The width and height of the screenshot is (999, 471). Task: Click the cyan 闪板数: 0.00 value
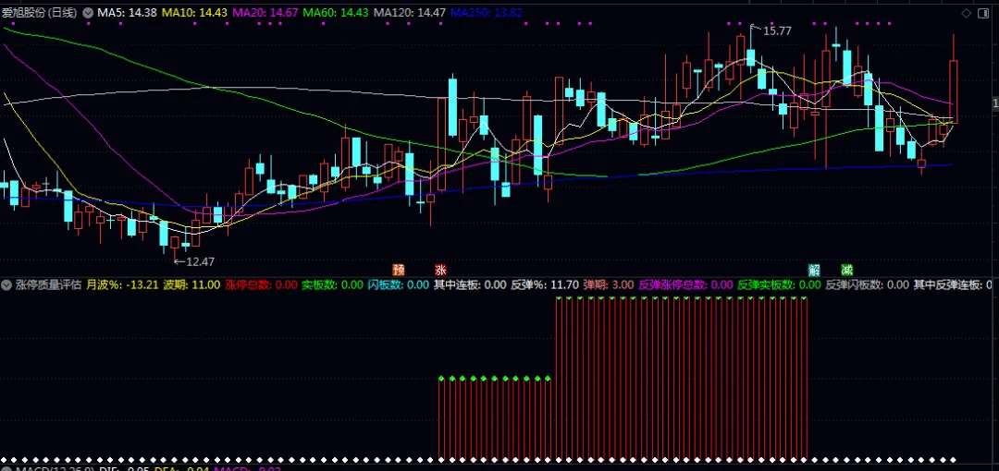coord(398,284)
